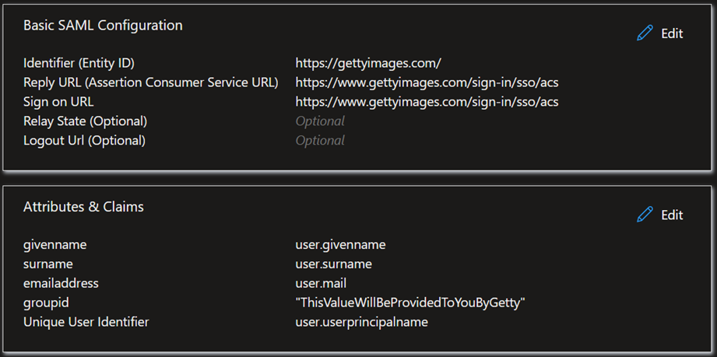Click the emailaddress claim name
Screen dimensions: 717x357
pyautogui.click(x=61, y=283)
